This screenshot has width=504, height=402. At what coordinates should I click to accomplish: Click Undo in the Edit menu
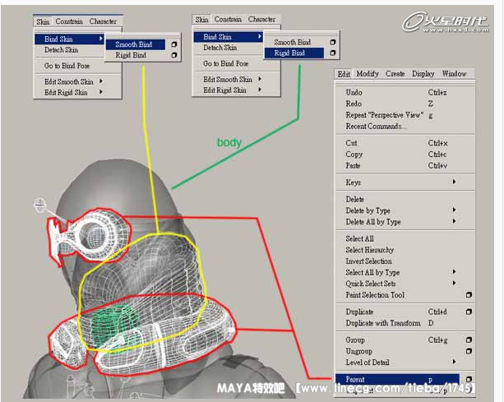pyautogui.click(x=354, y=93)
